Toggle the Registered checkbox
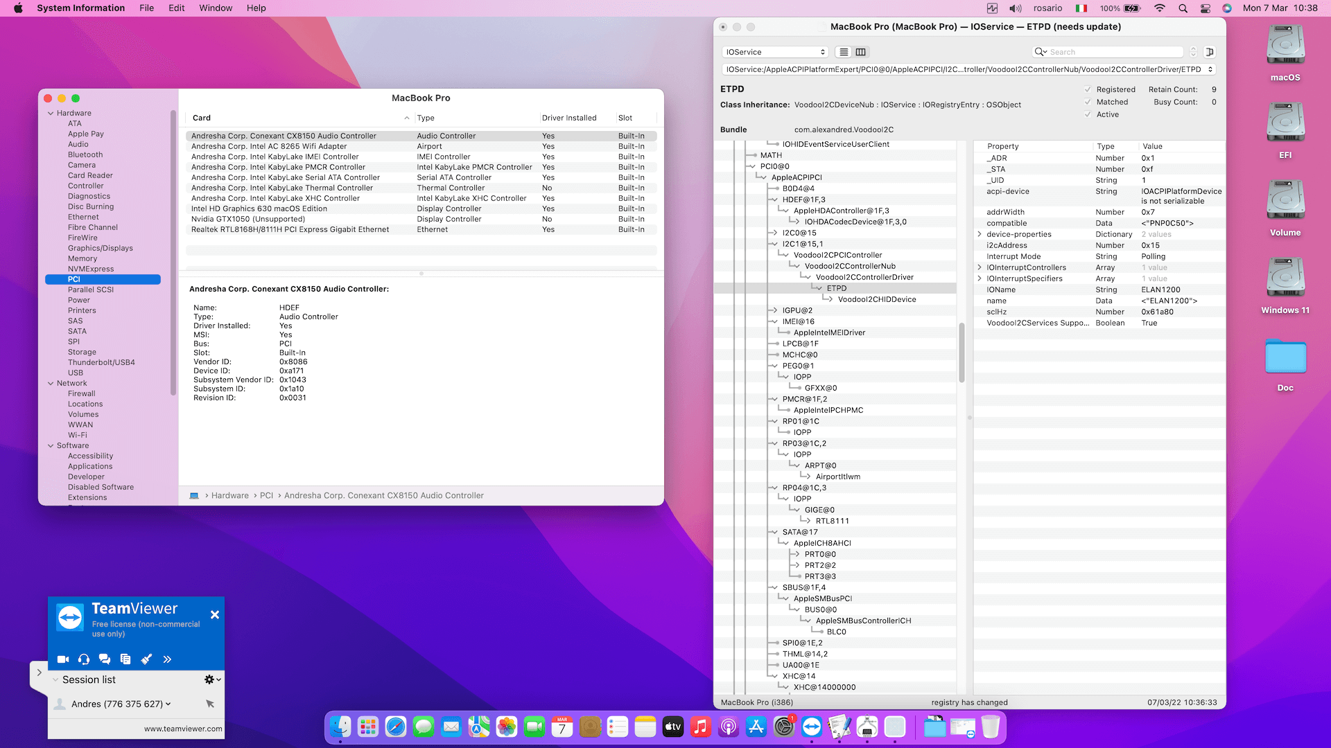 tap(1088, 89)
